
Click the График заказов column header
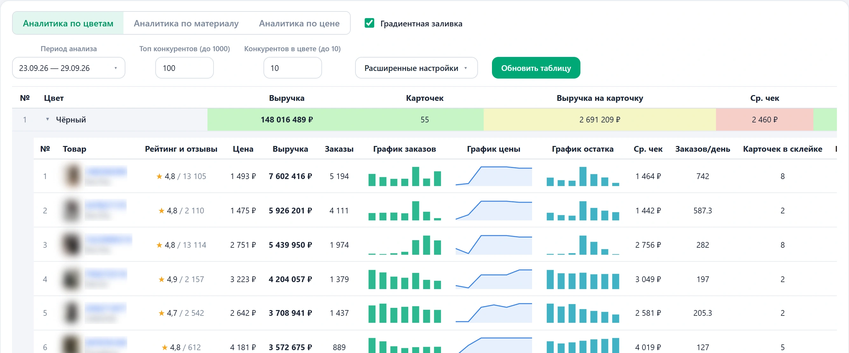pyautogui.click(x=404, y=149)
